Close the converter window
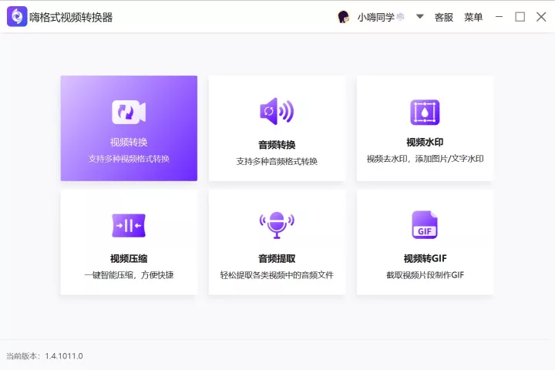The height and width of the screenshot is (370, 555). coord(541,17)
